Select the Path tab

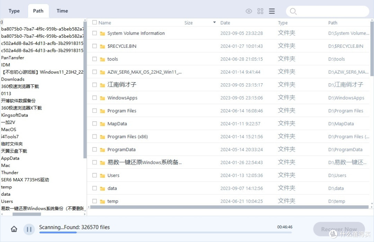pos(38,11)
